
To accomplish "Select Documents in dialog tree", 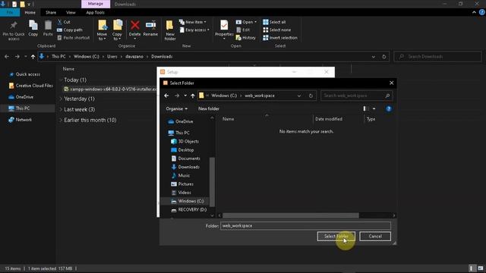I will click(x=189, y=158).
